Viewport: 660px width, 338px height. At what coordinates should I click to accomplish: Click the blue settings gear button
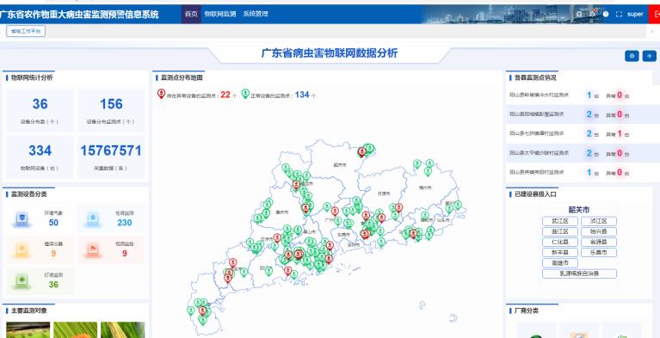coord(632,56)
